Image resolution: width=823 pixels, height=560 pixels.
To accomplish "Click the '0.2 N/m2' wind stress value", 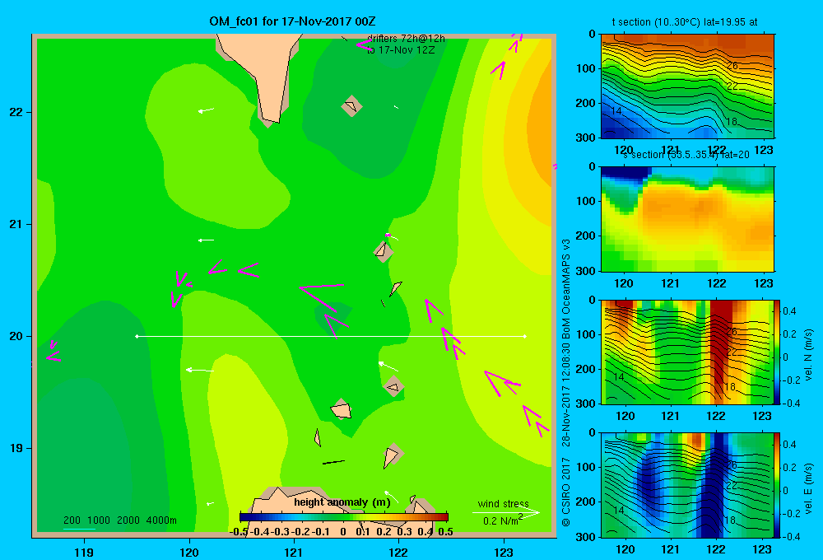I will click(502, 520).
